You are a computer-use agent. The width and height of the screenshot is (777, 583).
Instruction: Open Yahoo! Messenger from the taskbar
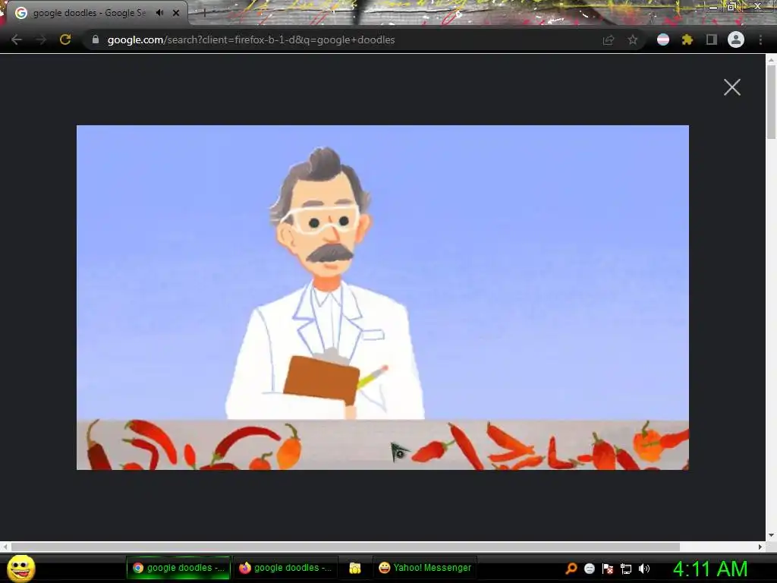coord(425,568)
